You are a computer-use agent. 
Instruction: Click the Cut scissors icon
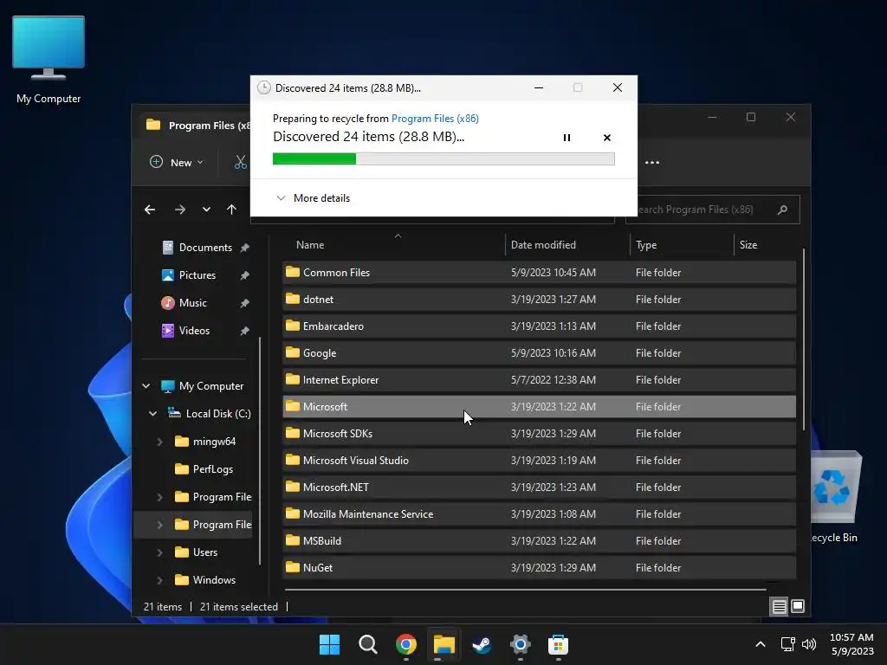[x=241, y=162]
